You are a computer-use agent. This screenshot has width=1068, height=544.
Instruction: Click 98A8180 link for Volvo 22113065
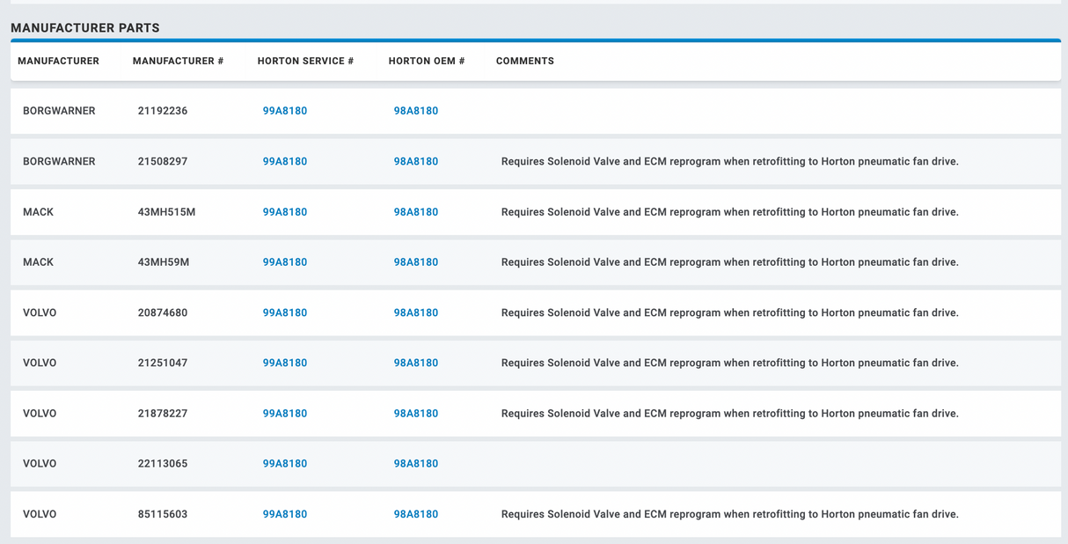click(415, 464)
